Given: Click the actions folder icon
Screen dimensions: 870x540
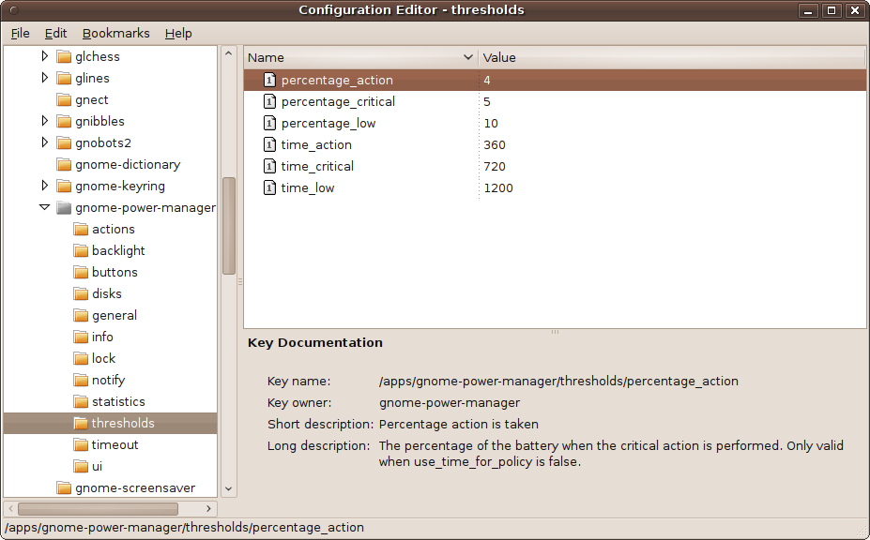Looking at the screenshot, I should coord(81,229).
